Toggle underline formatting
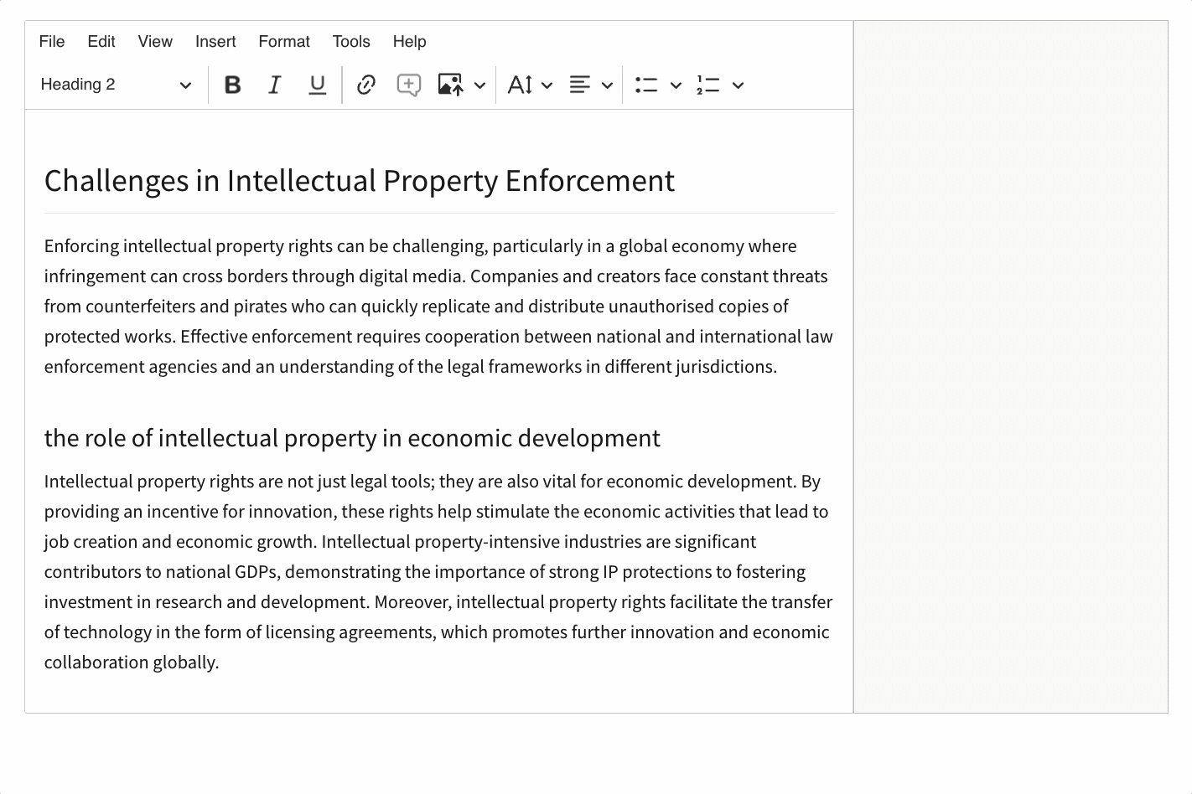 coord(317,85)
